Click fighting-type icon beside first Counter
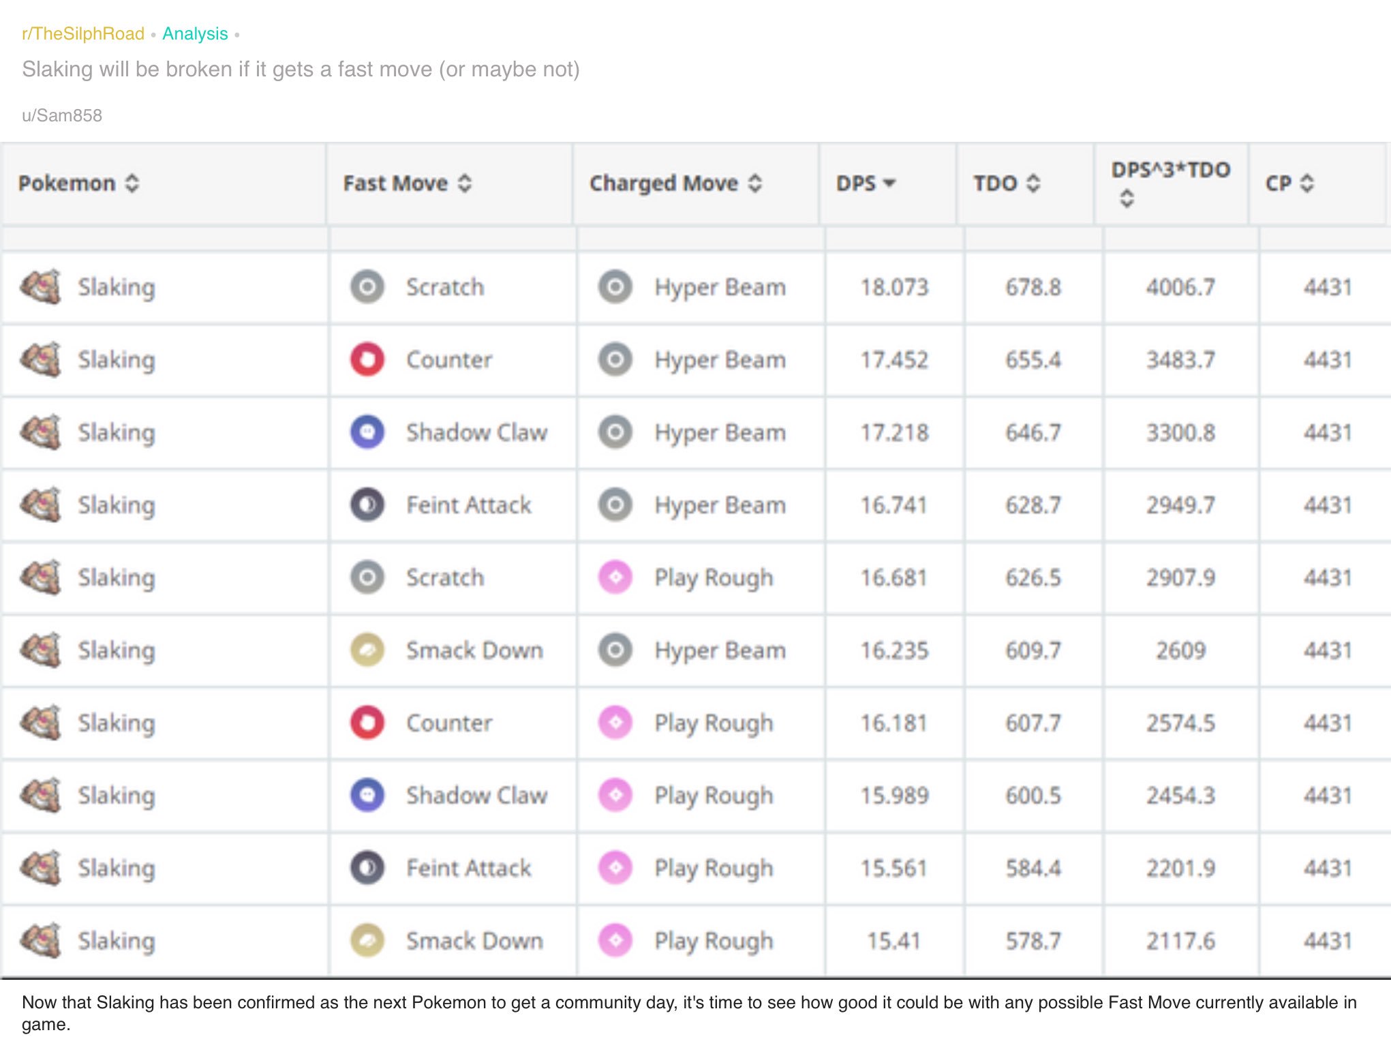 tap(367, 359)
